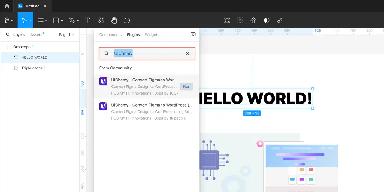Screen dimensions: 384x192
Task: Click the Create link icon
Action: click(x=280, y=20)
